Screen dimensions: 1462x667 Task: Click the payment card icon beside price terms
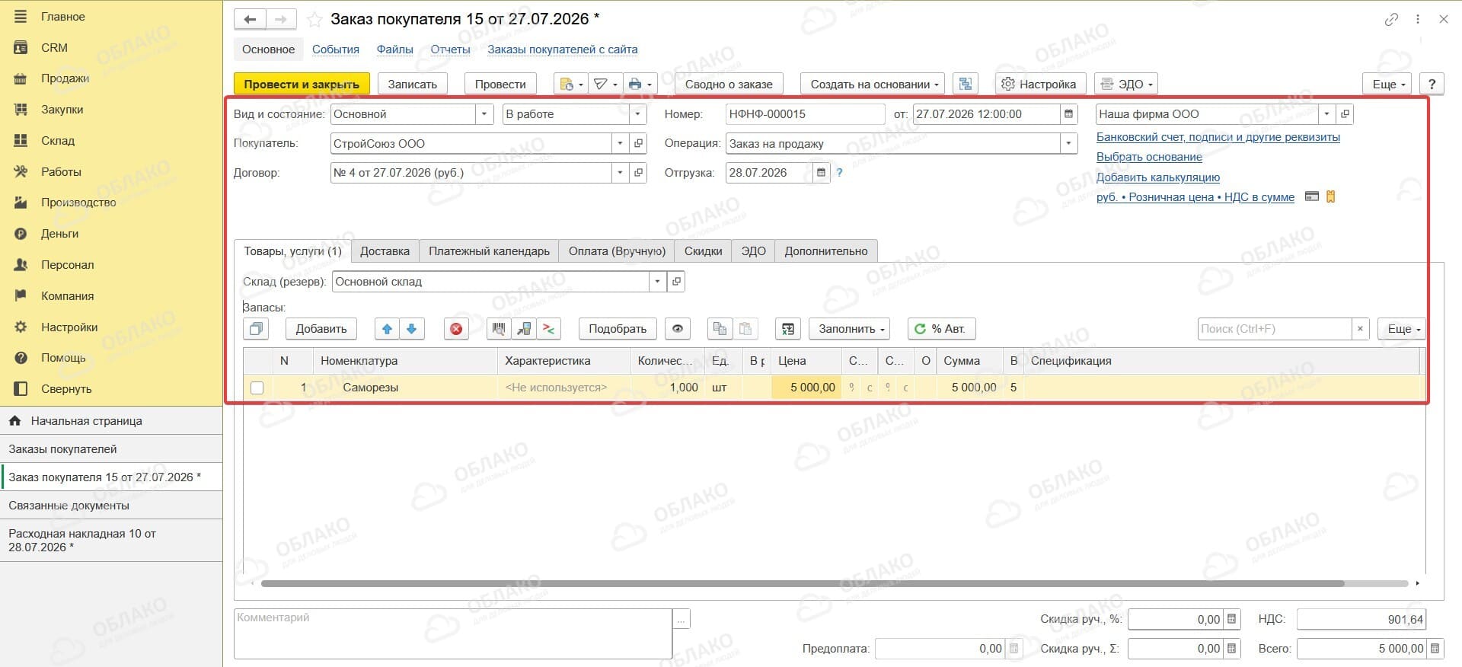[1312, 196]
